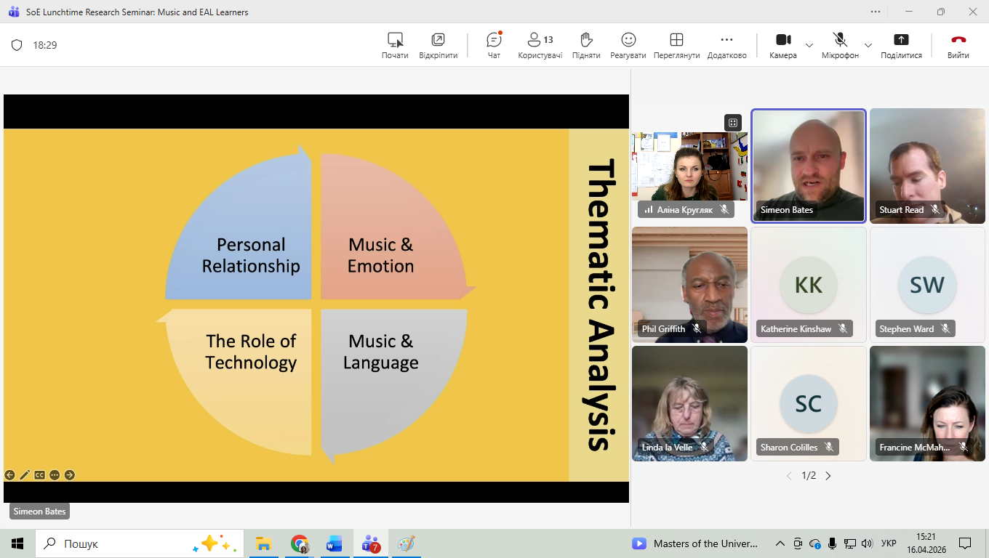989x558 pixels.
Task: Select the slide pen annotation tool
Action: [25, 475]
